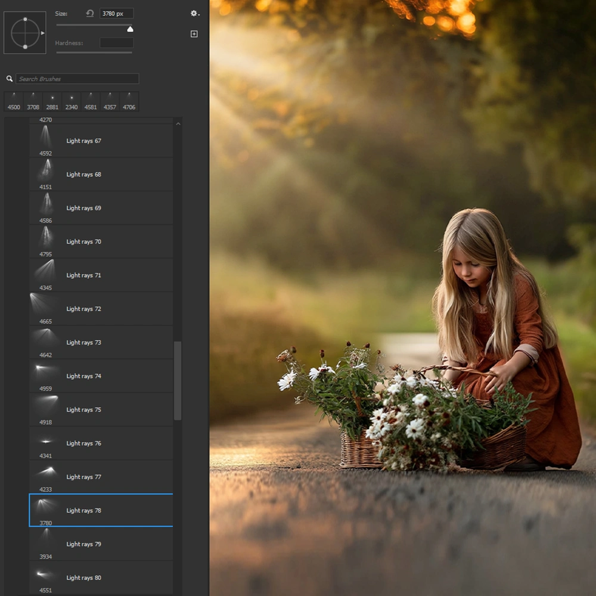596x596 pixels.
Task: Click the brush list scrollbar thumb
Action: point(178,380)
